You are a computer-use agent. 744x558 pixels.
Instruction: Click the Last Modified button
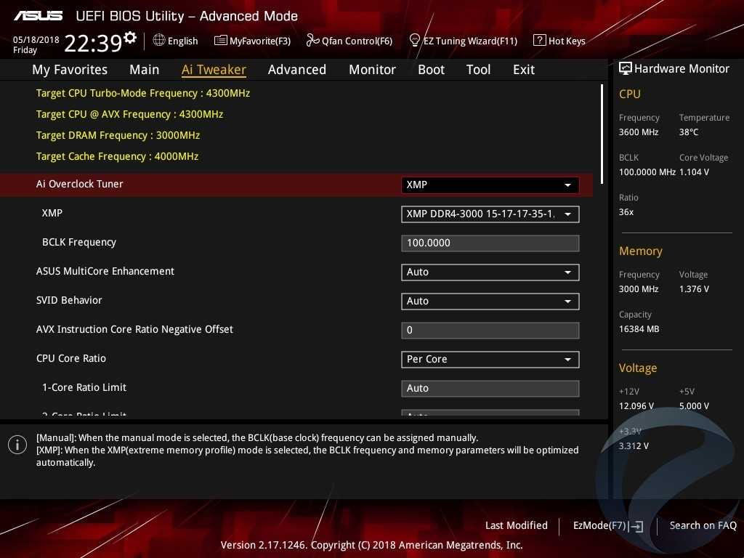point(516,525)
